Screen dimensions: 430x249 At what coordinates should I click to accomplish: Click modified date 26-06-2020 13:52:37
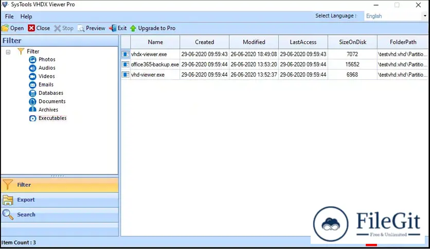(254, 75)
